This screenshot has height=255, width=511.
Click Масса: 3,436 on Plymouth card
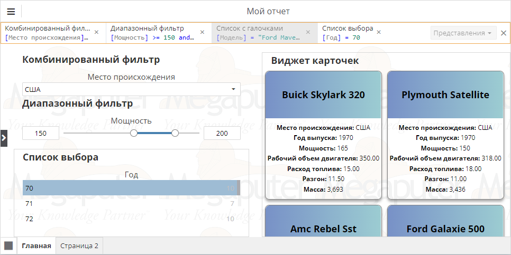445,190
